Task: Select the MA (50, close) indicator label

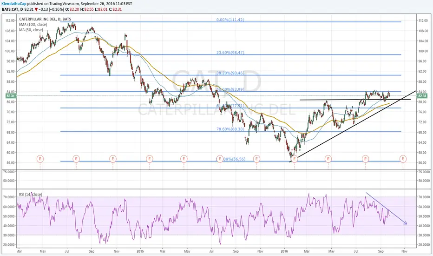Action: (x=31, y=30)
